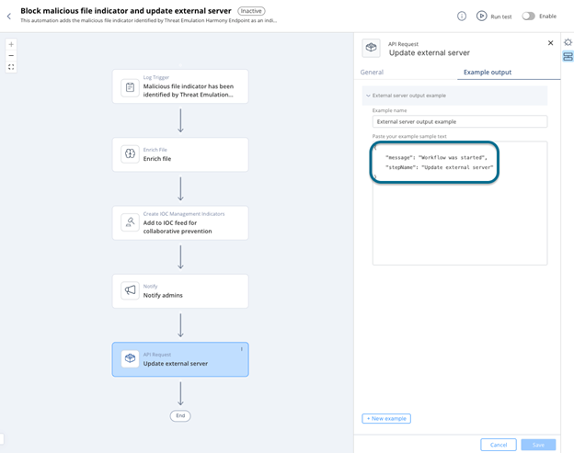Select the Log Trigger step icon
The height and width of the screenshot is (453, 574).
[130, 87]
